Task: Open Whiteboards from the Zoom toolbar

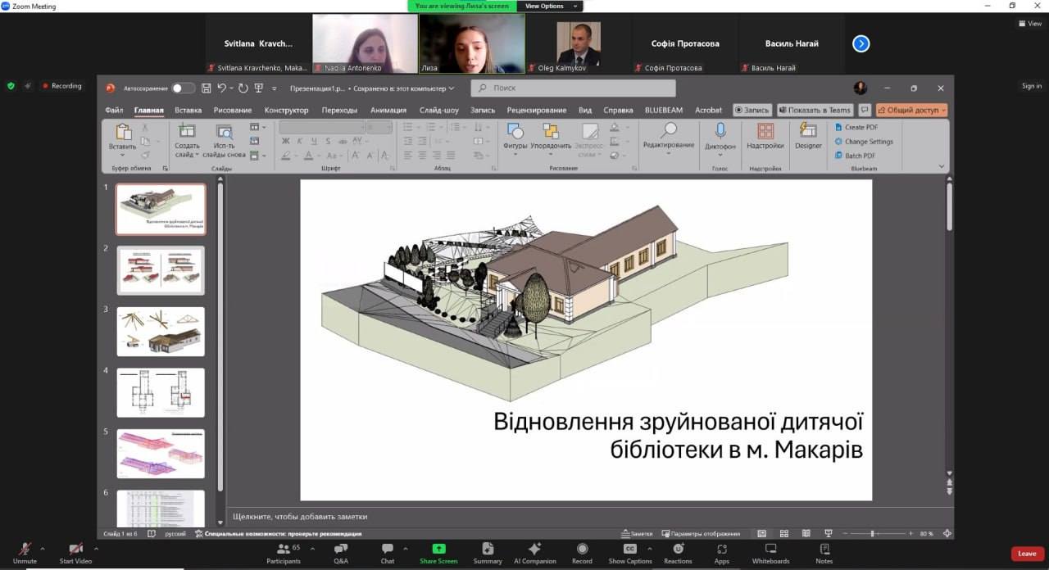Action: click(x=770, y=553)
